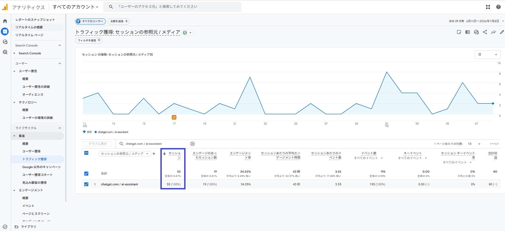Uncheck the chatgpt.com / ai-assistant row checkbox

[x=86, y=184]
